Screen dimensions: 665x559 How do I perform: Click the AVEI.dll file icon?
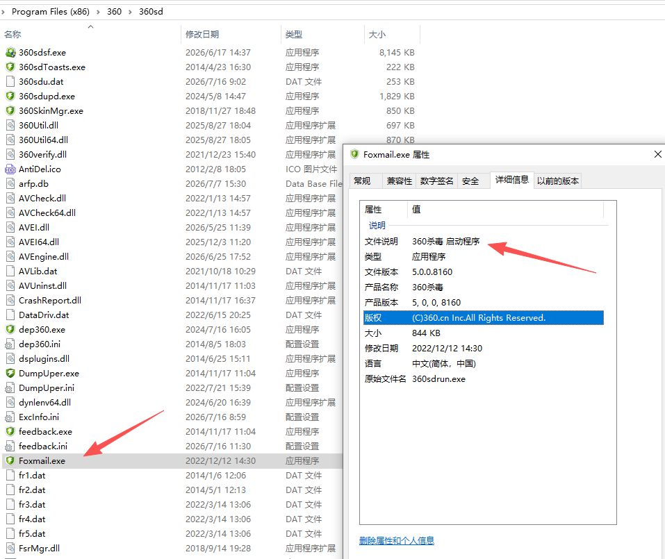tap(10, 227)
